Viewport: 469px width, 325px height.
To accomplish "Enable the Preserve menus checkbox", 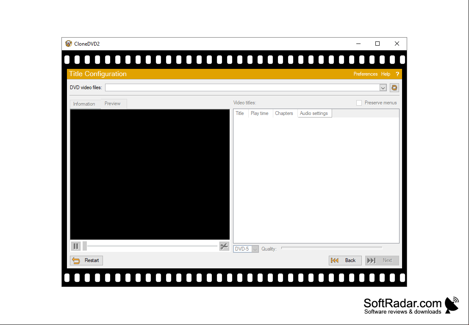I will point(359,103).
